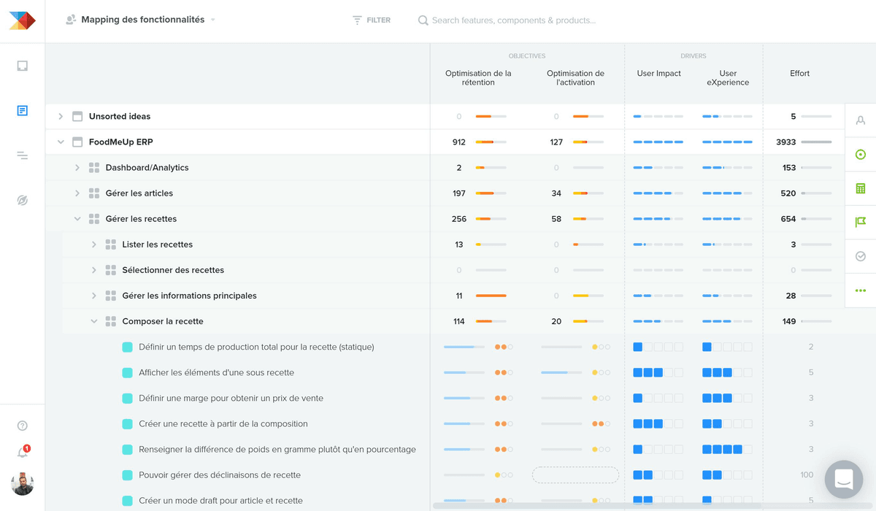
Task: Expand 'Gérer les articles'
Action: (x=77, y=193)
